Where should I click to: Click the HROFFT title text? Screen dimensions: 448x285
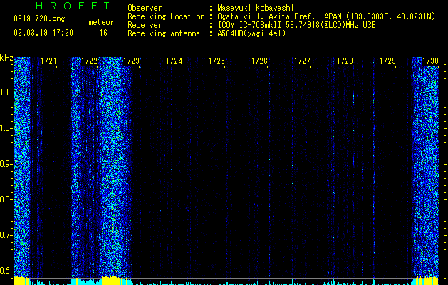pyautogui.click(x=73, y=6)
